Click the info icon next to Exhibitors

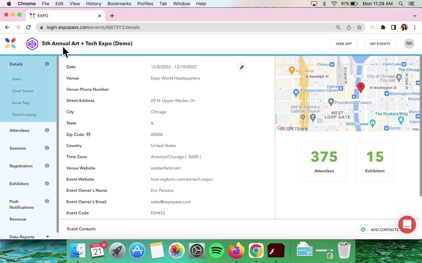(x=47, y=183)
